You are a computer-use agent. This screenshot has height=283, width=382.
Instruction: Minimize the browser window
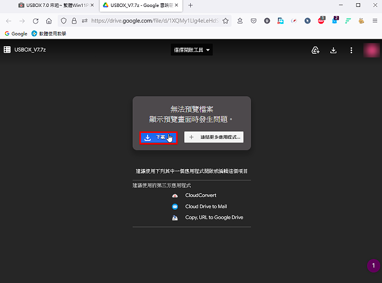tap(341, 5)
